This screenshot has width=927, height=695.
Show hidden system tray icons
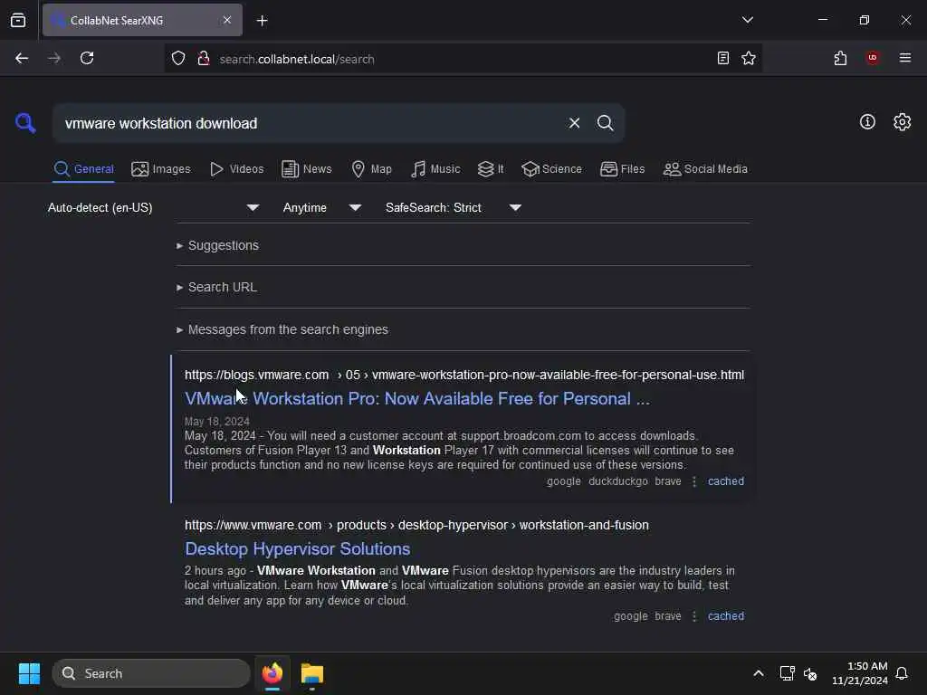(x=758, y=673)
